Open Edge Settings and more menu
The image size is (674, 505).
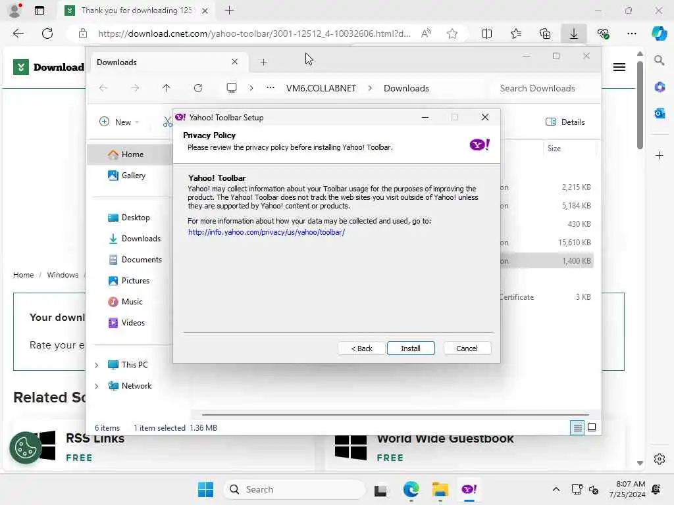point(631,34)
